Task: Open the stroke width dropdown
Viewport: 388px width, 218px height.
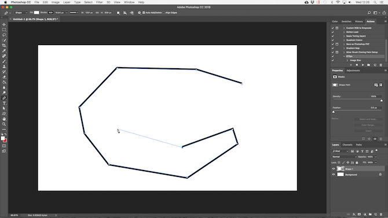Action: [67, 13]
